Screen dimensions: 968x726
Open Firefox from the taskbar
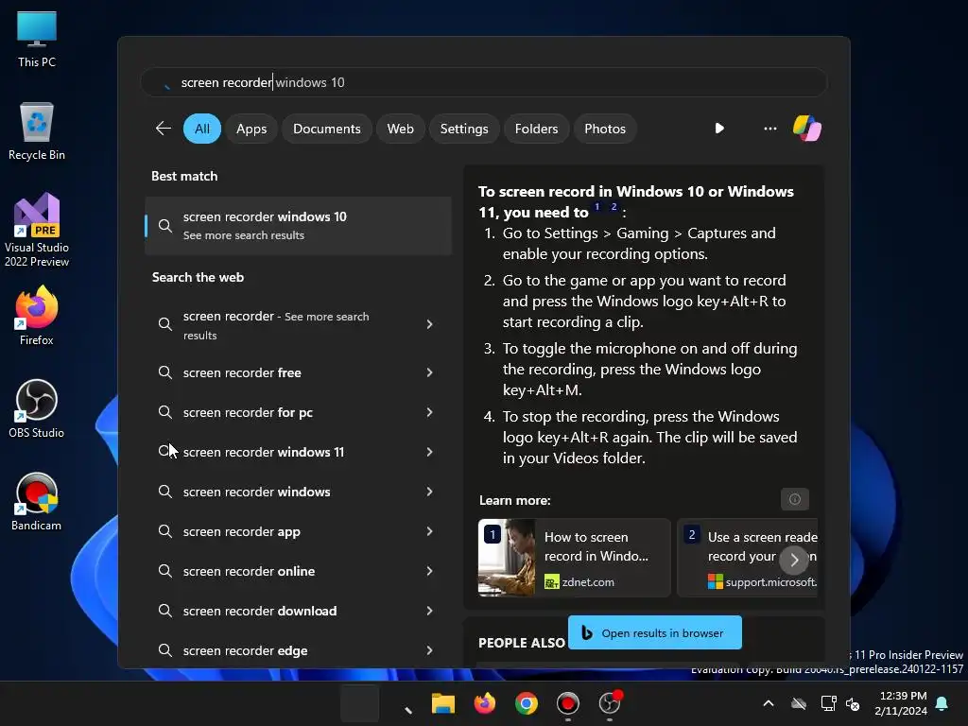[485, 703]
